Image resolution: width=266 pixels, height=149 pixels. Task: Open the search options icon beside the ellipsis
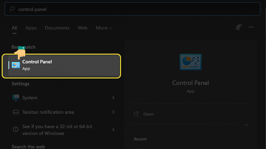click(x=239, y=27)
